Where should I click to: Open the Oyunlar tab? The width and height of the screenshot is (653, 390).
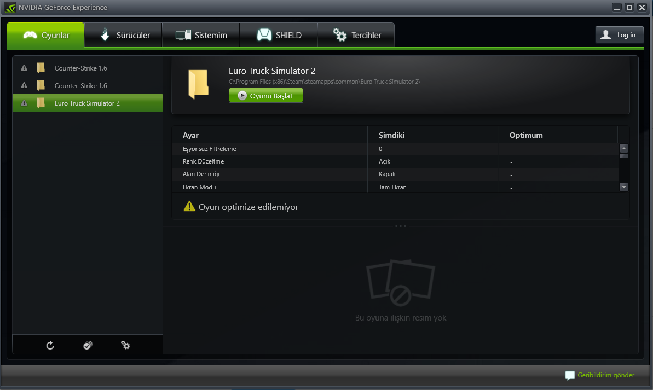(x=45, y=35)
